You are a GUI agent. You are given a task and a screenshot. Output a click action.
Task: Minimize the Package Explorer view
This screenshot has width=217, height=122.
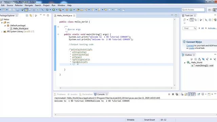click(44, 15)
